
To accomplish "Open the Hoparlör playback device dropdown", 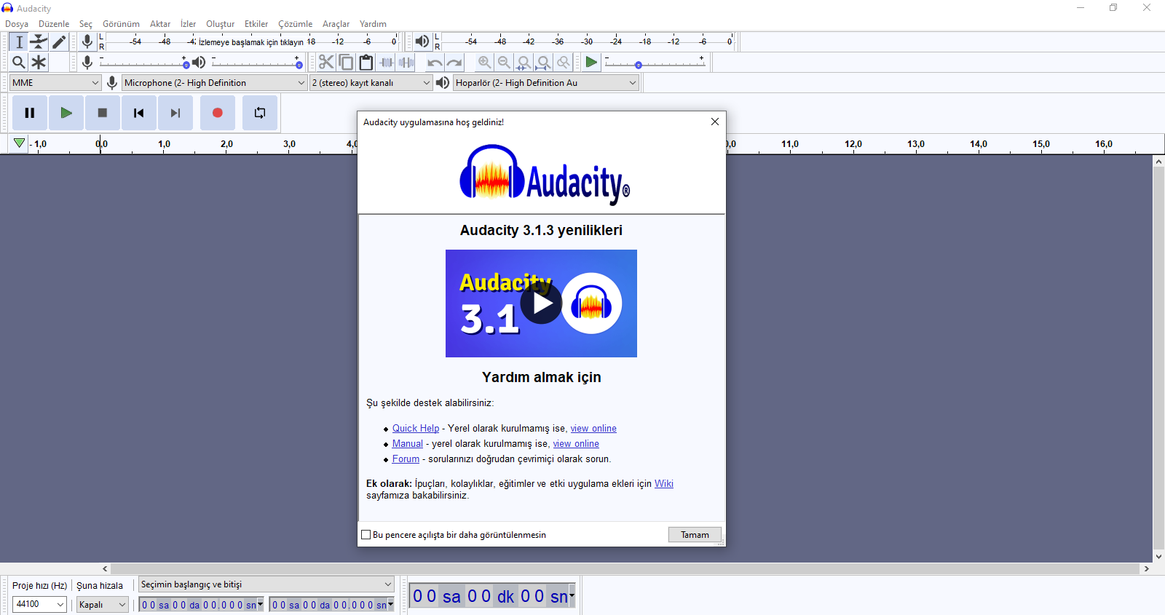I will [x=546, y=83].
